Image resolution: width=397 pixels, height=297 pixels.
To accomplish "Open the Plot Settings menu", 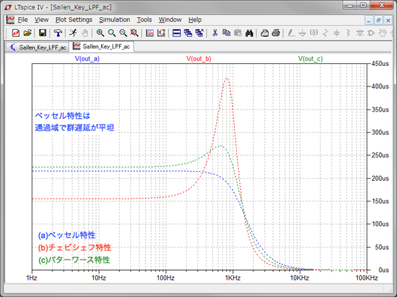I will (73, 20).
